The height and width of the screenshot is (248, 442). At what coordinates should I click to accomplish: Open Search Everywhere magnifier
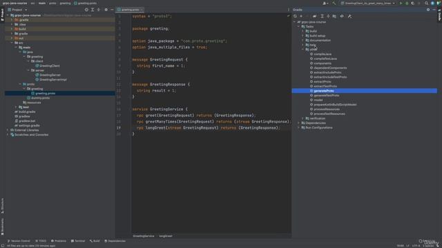426,3
